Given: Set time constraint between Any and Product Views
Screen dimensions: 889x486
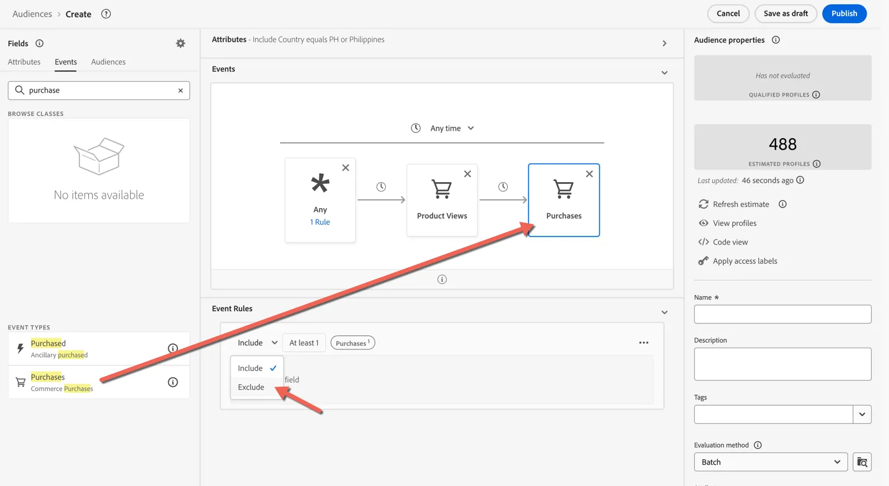Looking at the screenshot, I should point(381,187).
